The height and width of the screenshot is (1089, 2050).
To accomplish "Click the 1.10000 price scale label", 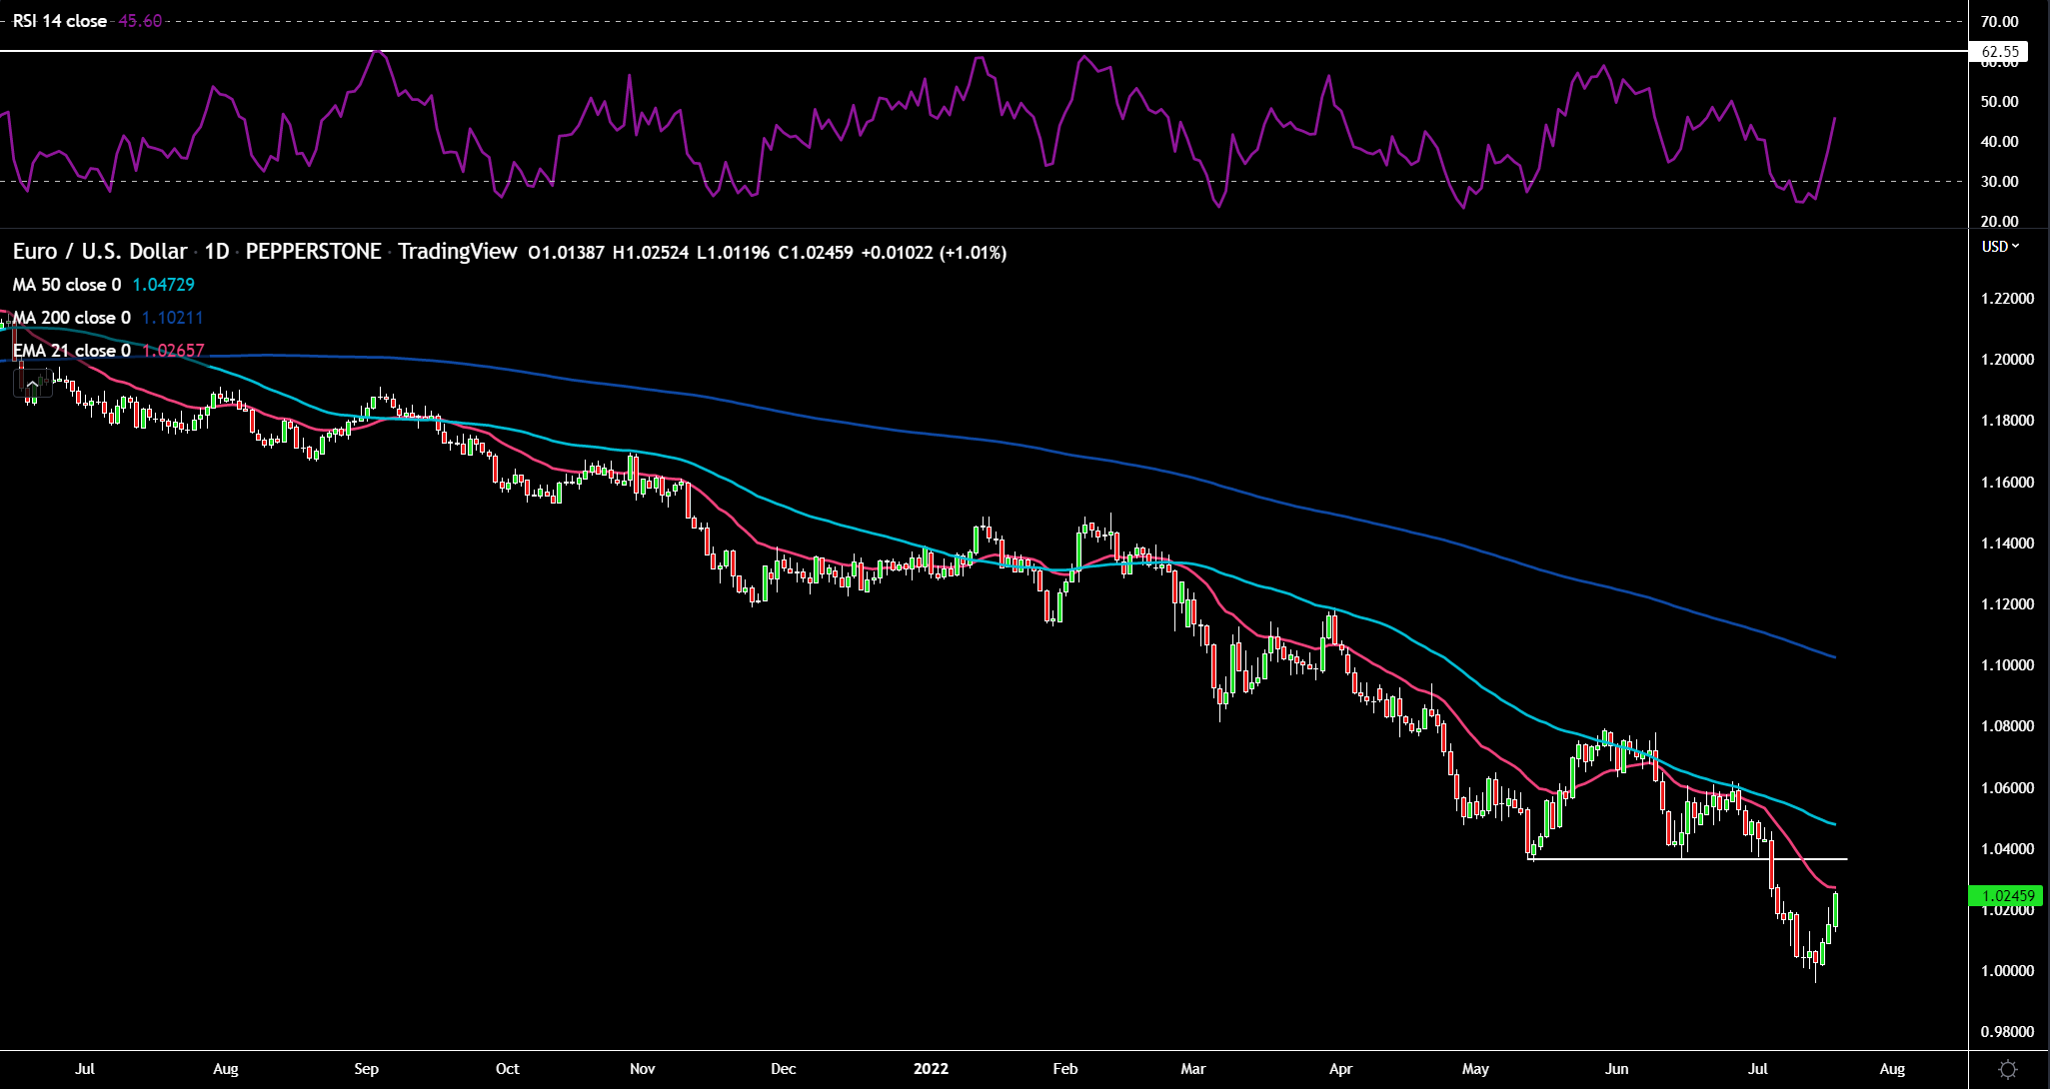I will pyautogui.click(x=2007, y=665).
